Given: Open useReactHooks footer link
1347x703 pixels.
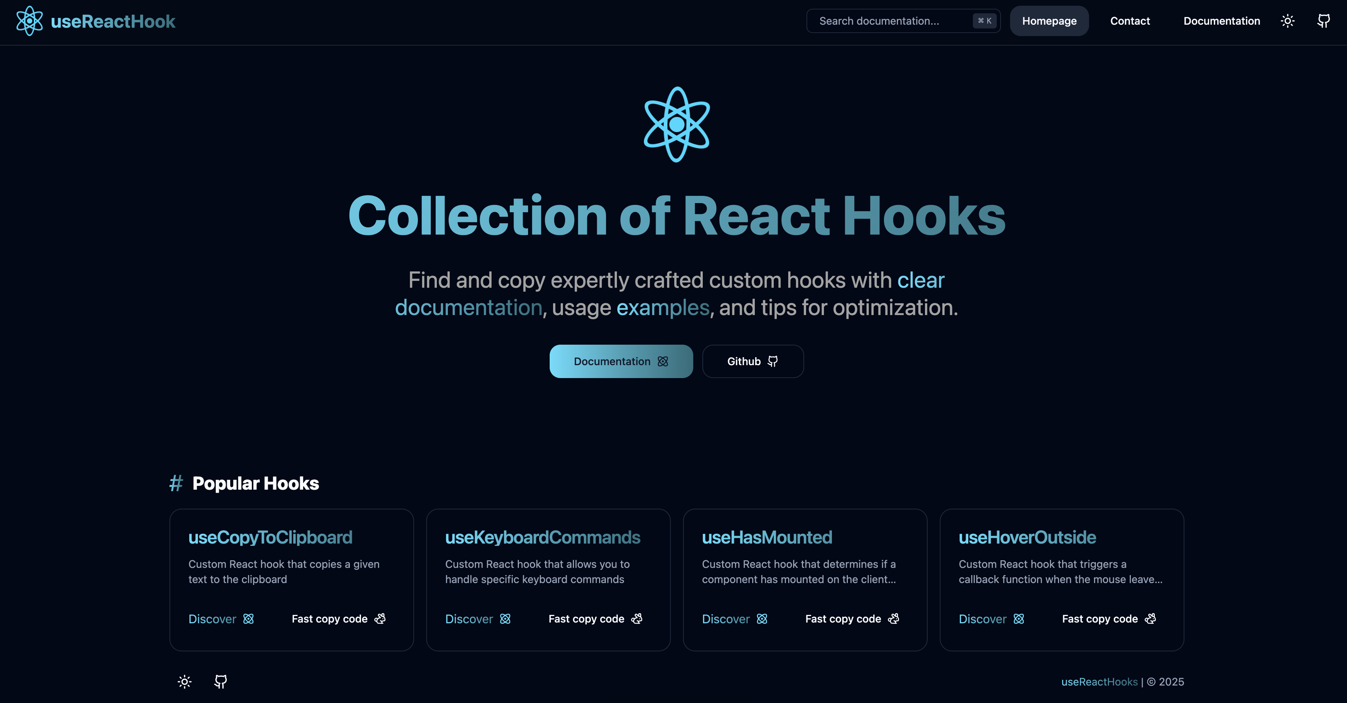Looking at the screenshot, I should pyautogui.click(x=1099, y=682).
